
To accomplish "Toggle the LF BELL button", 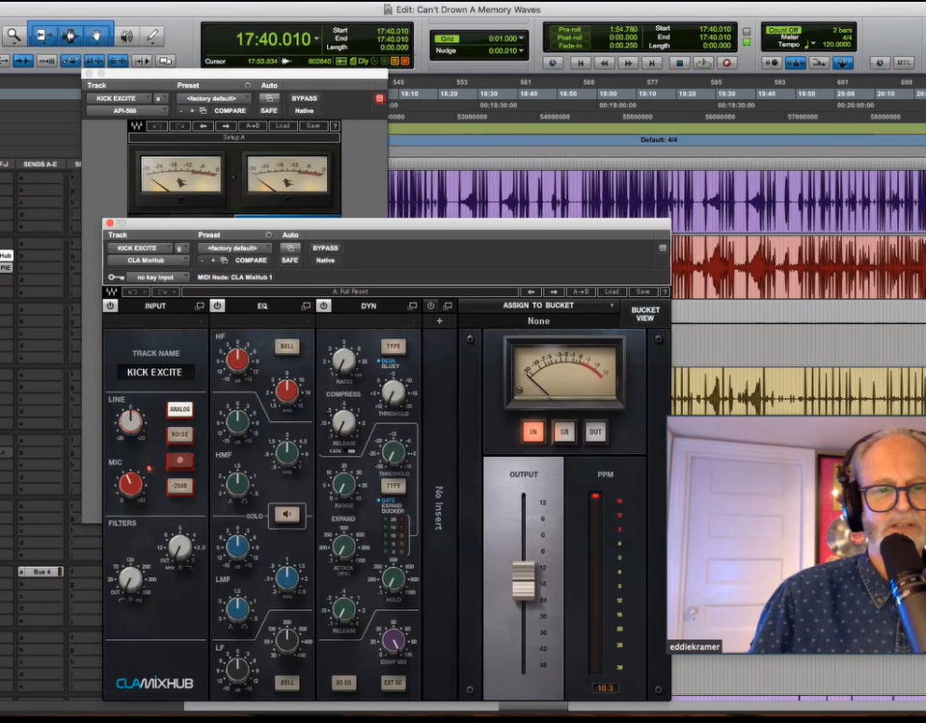I will tap(287, 683).
